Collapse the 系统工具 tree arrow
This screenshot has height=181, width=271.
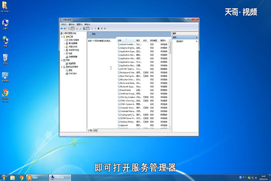coord(62,37)
